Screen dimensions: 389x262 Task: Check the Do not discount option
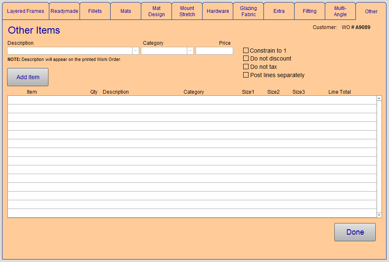click(246, 58)
